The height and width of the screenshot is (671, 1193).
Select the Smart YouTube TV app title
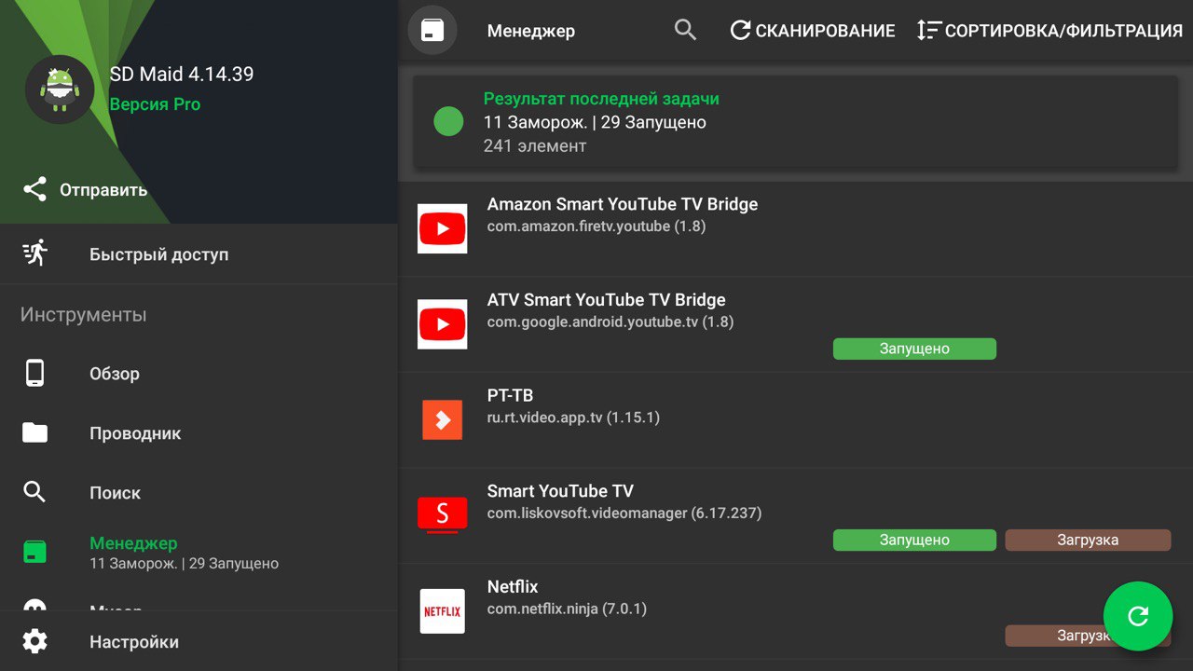point(560,491)
